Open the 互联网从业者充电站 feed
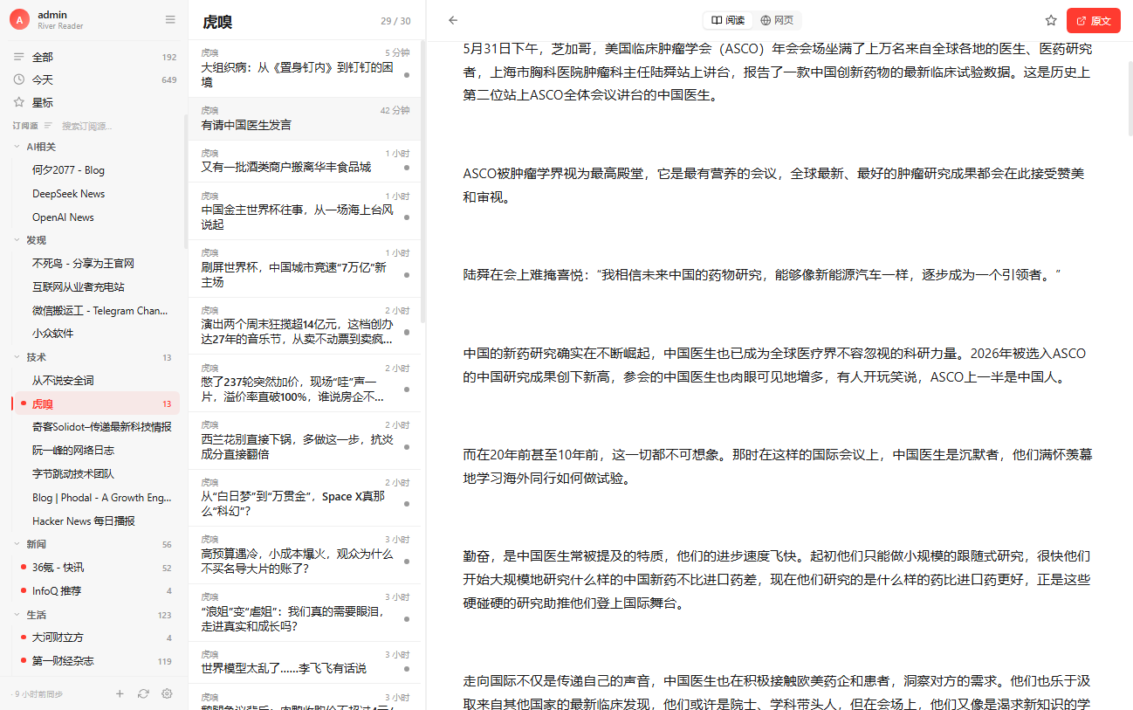Viewport: 1133px width, 710px height. (94, 286)
